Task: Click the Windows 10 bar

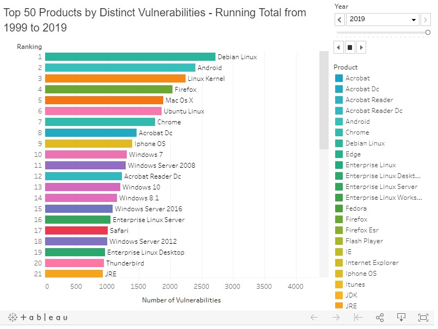Action: pyautogui.click(x=83, y=187)
